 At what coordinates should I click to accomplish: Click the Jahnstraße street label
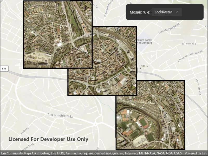tap(189, 43)
